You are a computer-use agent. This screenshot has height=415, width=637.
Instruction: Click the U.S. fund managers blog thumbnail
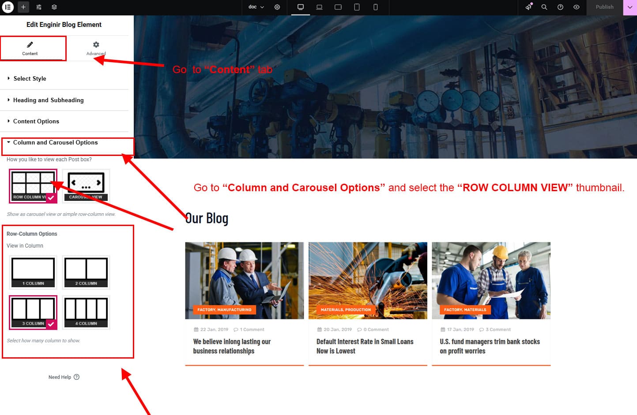491,280
